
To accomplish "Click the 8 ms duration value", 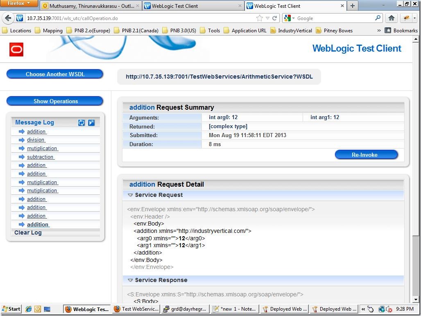I will 215,144.
